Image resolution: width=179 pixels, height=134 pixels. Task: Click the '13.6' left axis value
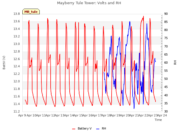pos(17,21)
